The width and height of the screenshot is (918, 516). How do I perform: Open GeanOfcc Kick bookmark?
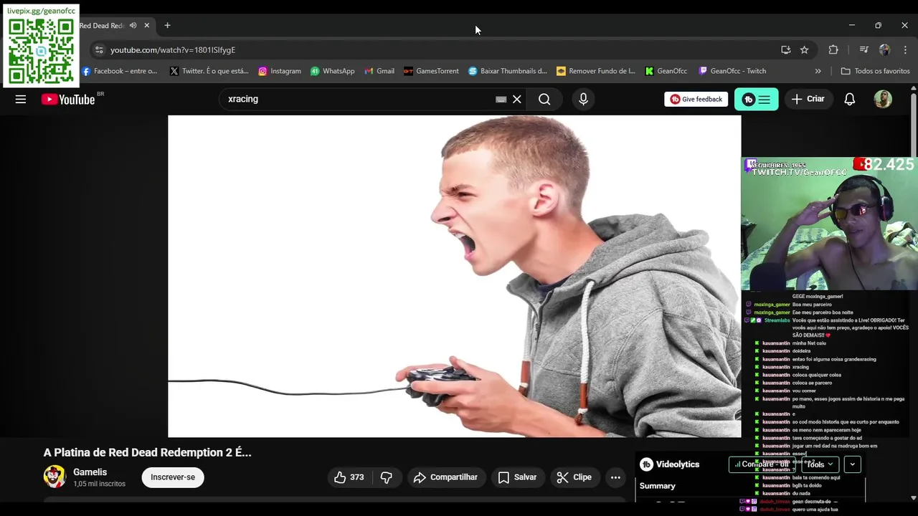(x=666, y=71)
